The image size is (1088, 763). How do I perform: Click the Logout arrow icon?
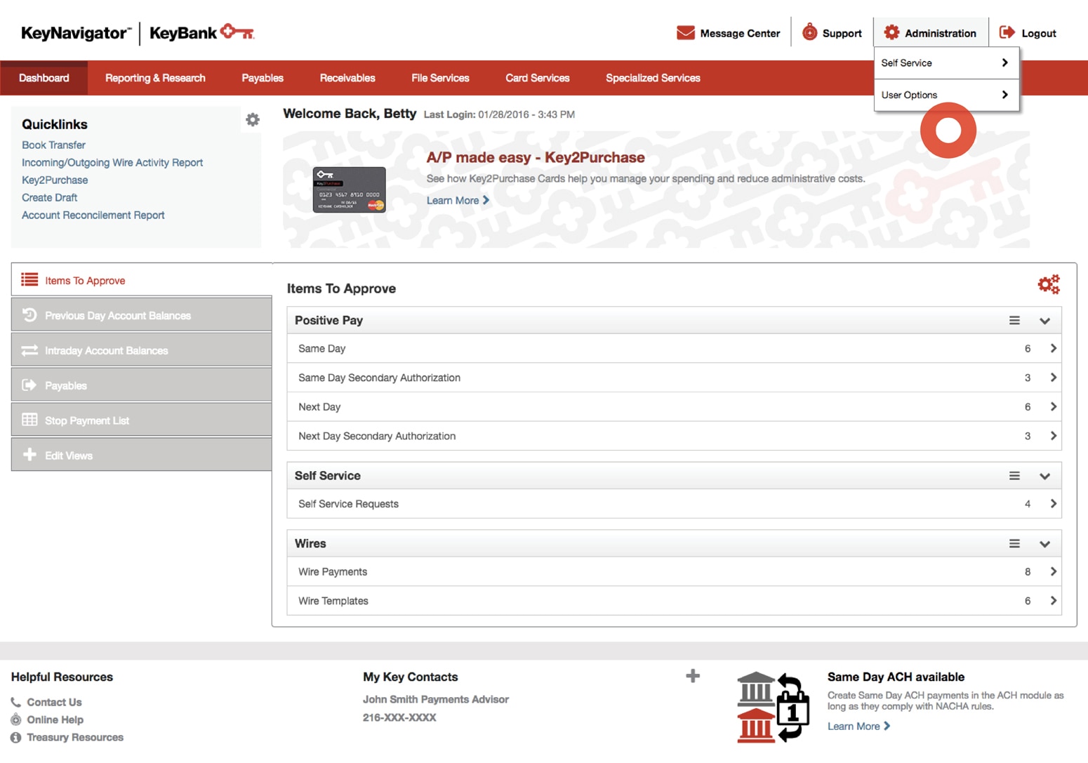coord(1007,32)
